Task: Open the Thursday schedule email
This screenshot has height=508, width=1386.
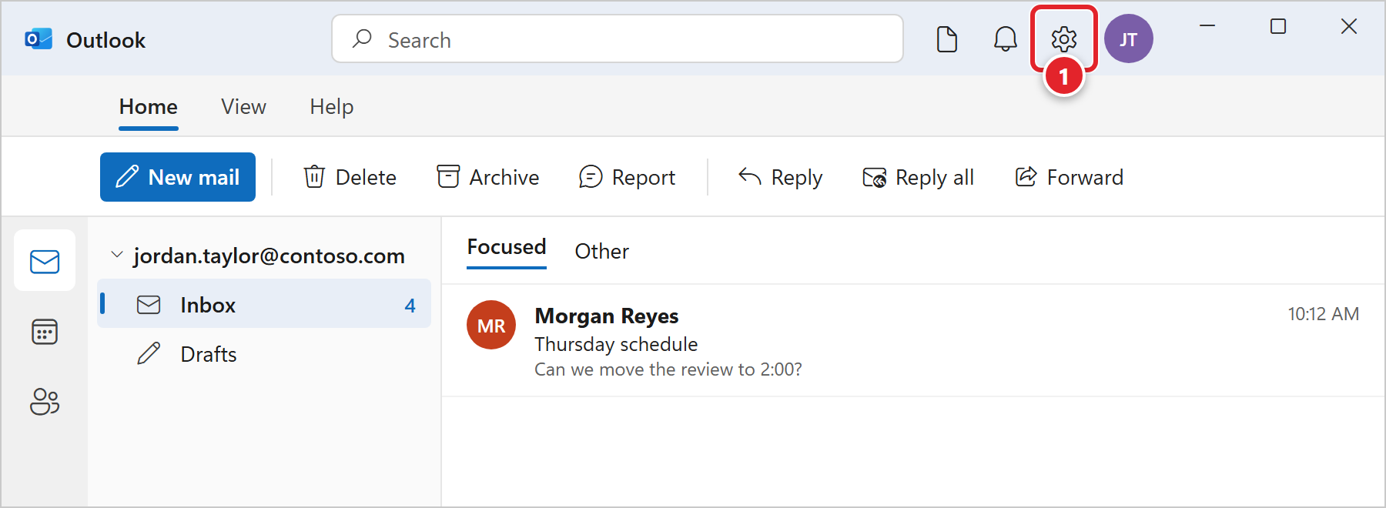Action: pyautogui.click(x=913, y=341)
